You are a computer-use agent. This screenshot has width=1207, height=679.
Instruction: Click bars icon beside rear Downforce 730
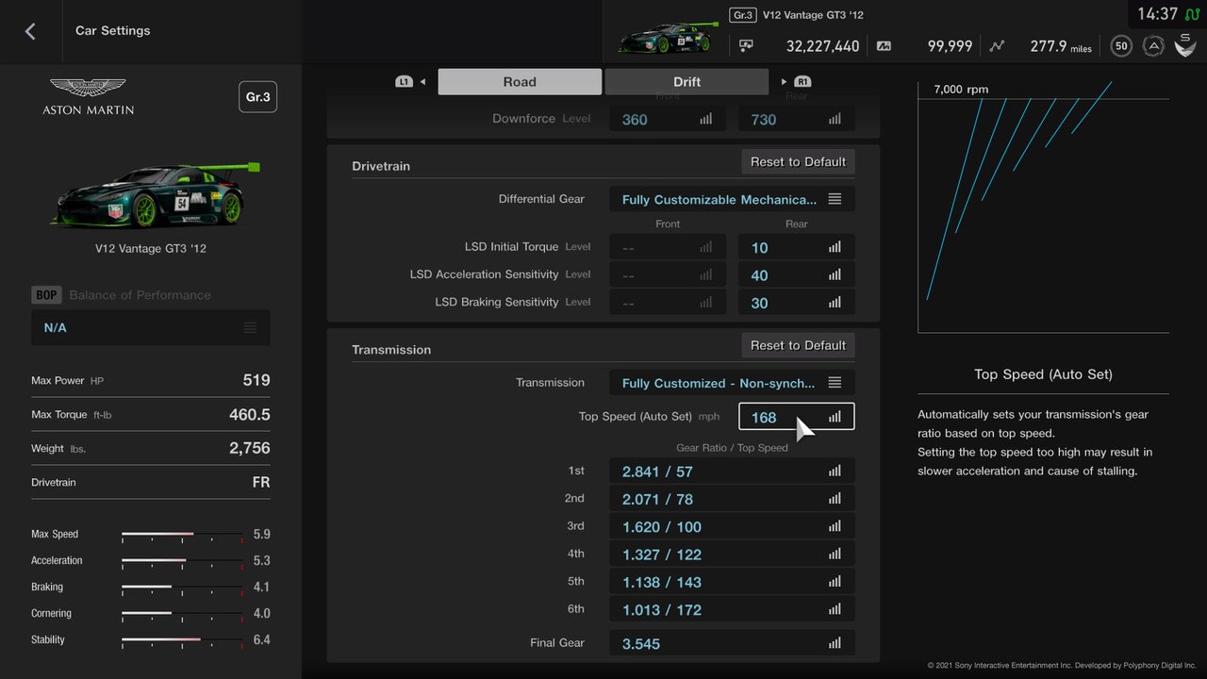(835, 120)
